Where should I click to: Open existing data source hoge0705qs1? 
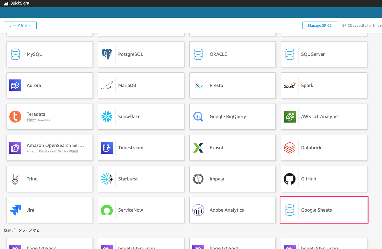click(x=233, y=244)
